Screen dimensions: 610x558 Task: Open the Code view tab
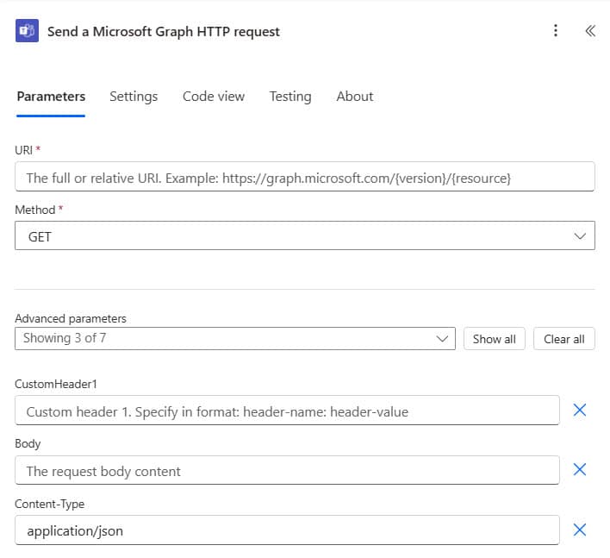(x=214, y=97)
